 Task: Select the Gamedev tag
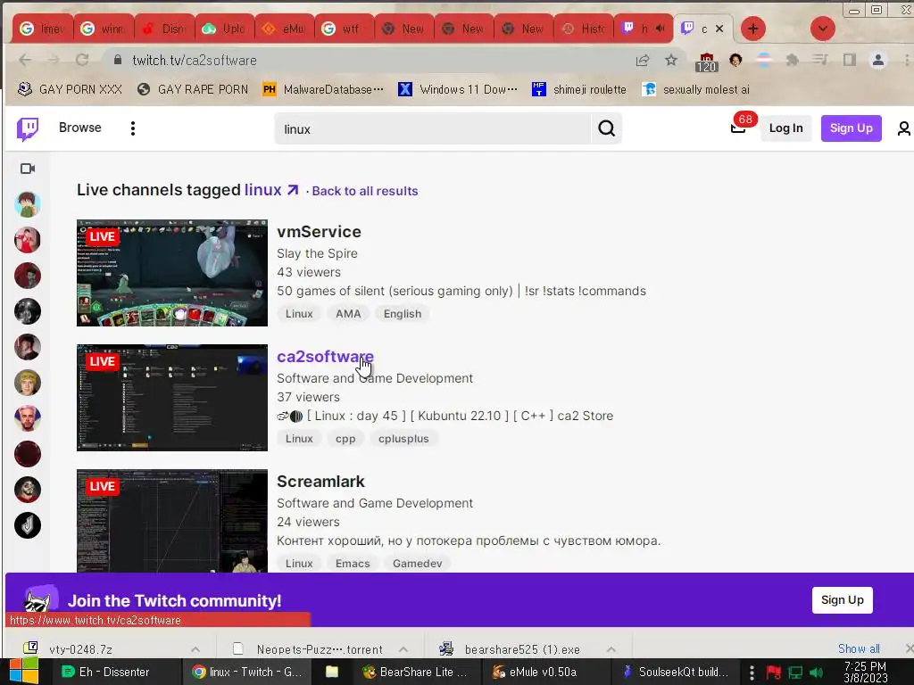click(418, 564)
